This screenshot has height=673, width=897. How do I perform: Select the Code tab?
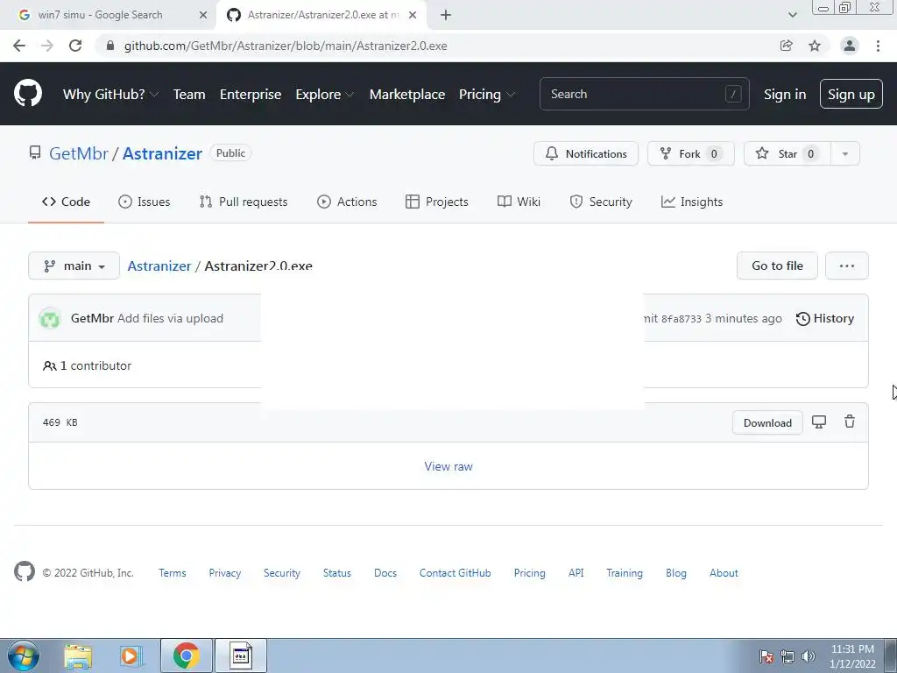pos(66,202)
